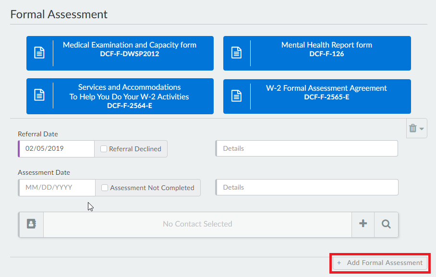This screenshot has height=277, width=436.
Task: Toggle the Assessment Not Completed checkbox
Action: [x=105, y=188]
